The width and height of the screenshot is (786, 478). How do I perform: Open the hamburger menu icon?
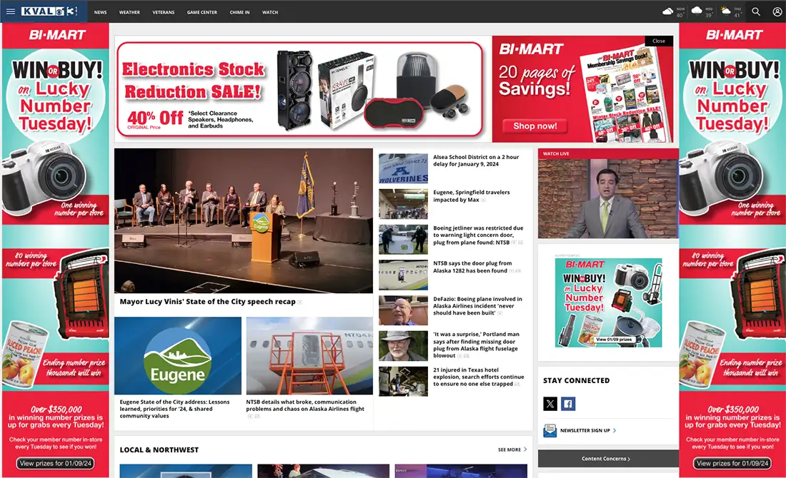coord(11,11)
